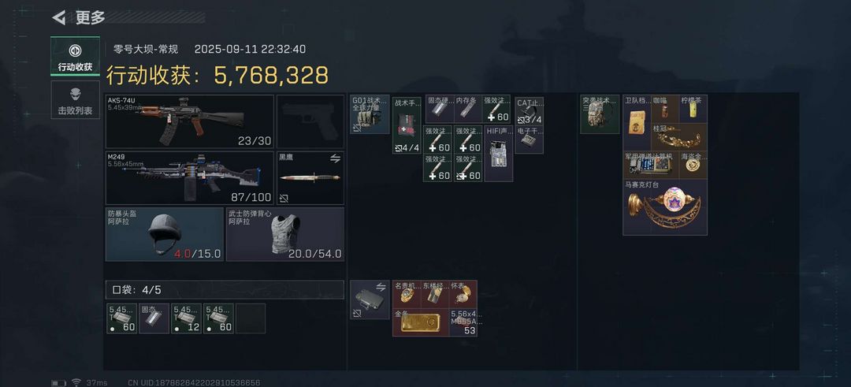Click the 防暴头盔 helmet item

(165, 234)
